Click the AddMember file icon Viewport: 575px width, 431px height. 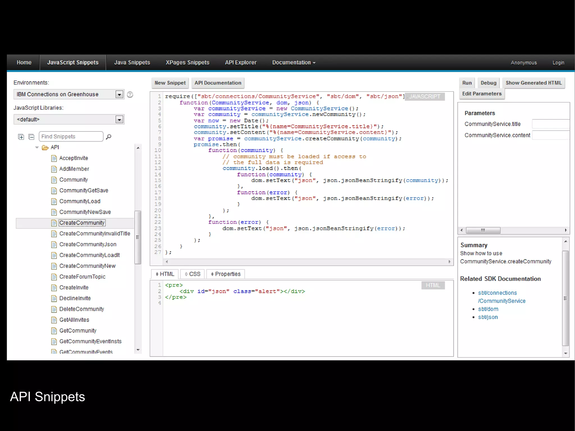(54, 169)
